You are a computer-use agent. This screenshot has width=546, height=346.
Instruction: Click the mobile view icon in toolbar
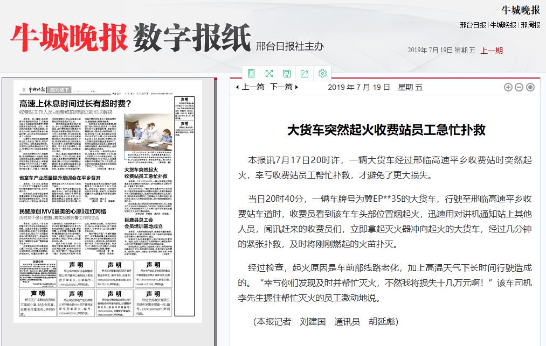(251, 73)
